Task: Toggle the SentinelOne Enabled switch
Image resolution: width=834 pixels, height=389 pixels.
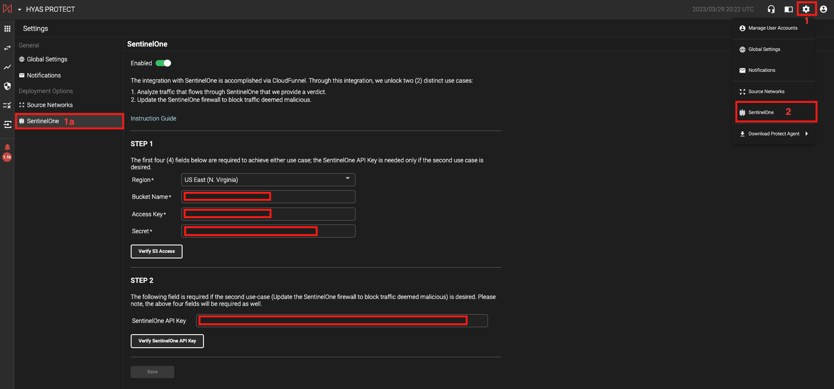Action: 163,63
